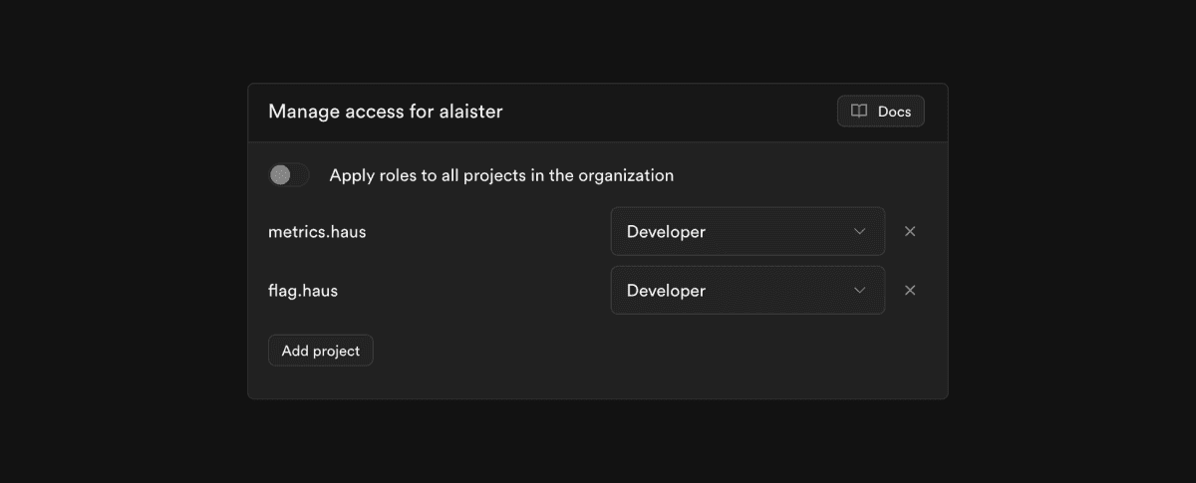Screen dimensions: 1196x483
Task: Open the role dropdown for flag.haus
Action: (x=747, y=291)
